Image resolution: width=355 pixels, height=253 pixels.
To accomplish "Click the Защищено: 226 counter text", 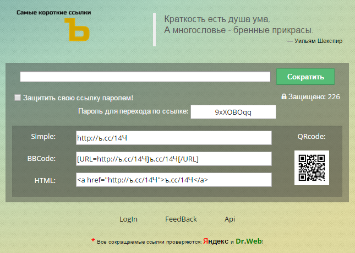I will click(x=314, y=96).
